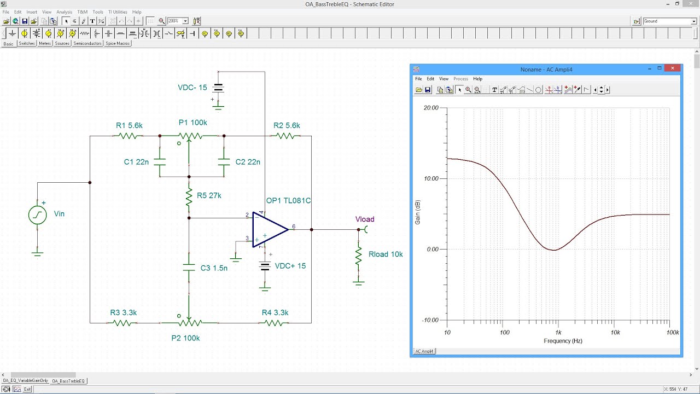This screenshot has width=700, height=394.
Task: Open the zoom level 200% dropdown
Action: click(x=185, y=21)
